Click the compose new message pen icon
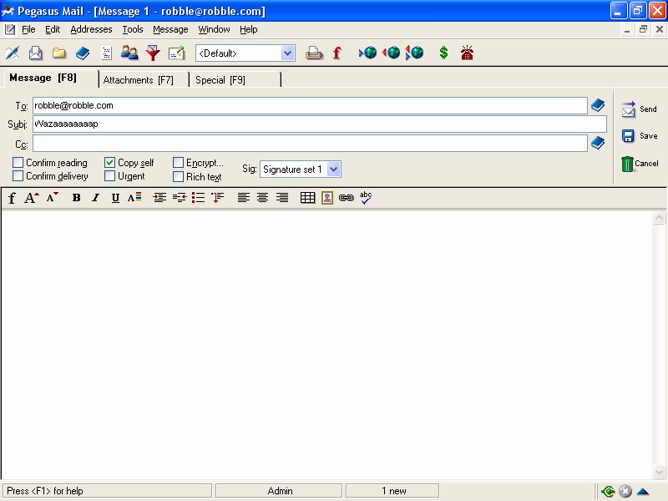The width and height of the screenshot is (668, 501). [x=13, y=53]
